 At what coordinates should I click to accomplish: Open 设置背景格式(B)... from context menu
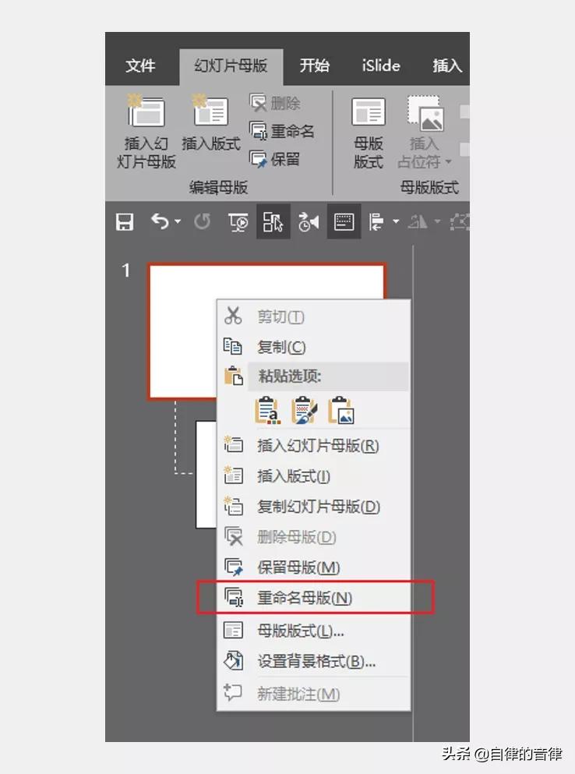[x=313, y=661]
